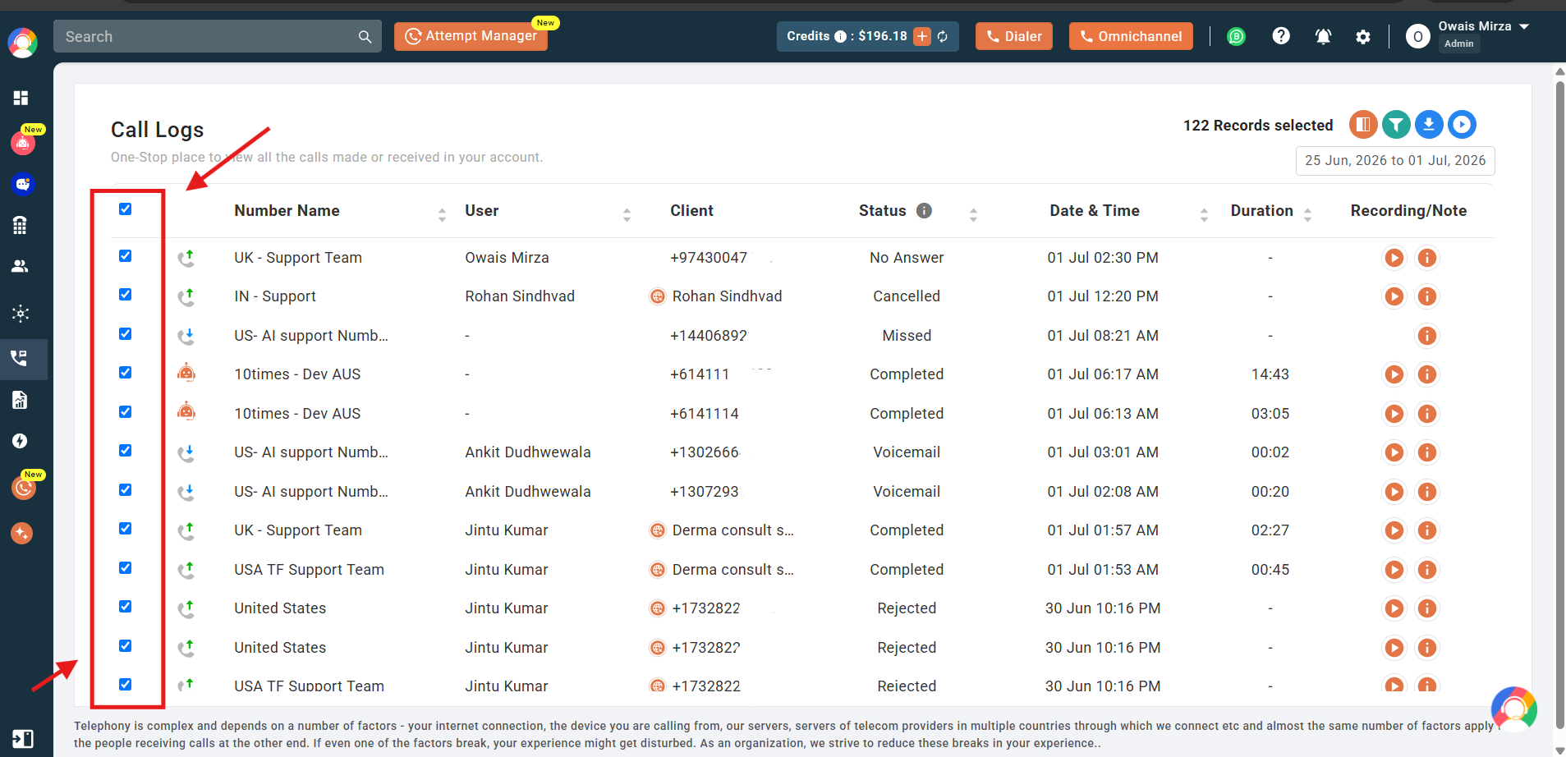The image size is (1566, 757).
Task: Open the date range picker 25 Jun to 01 Jul
Action: coord(1395,161)
